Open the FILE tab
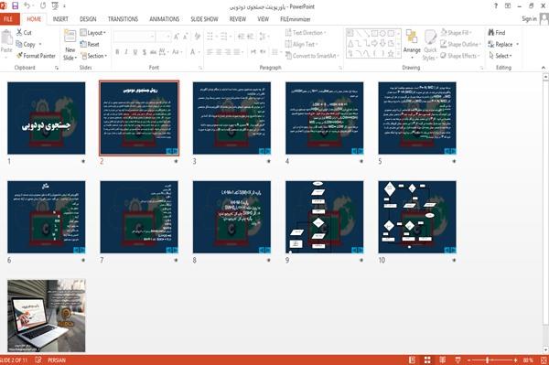 [8, 19]
